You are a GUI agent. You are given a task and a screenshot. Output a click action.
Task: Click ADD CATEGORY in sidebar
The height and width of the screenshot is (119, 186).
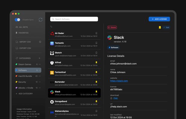(24, 94)
